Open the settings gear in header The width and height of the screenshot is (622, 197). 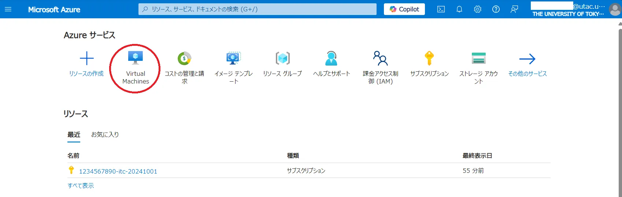point(478,9)
